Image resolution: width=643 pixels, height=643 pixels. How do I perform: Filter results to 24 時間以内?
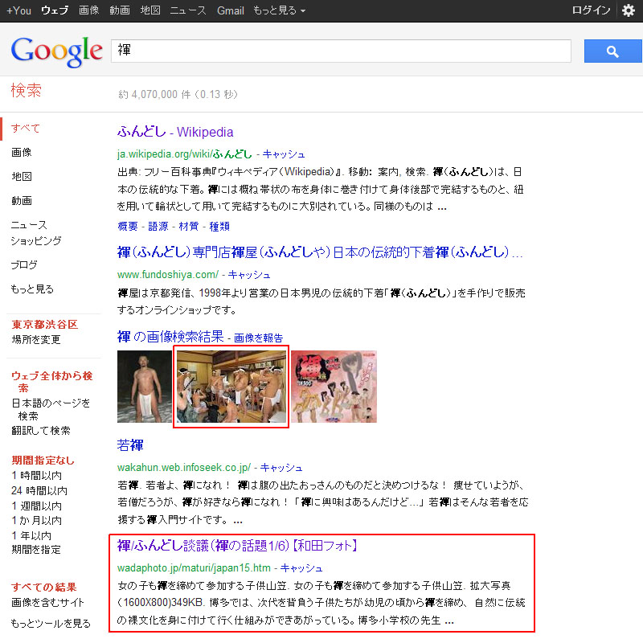[39, 491]
